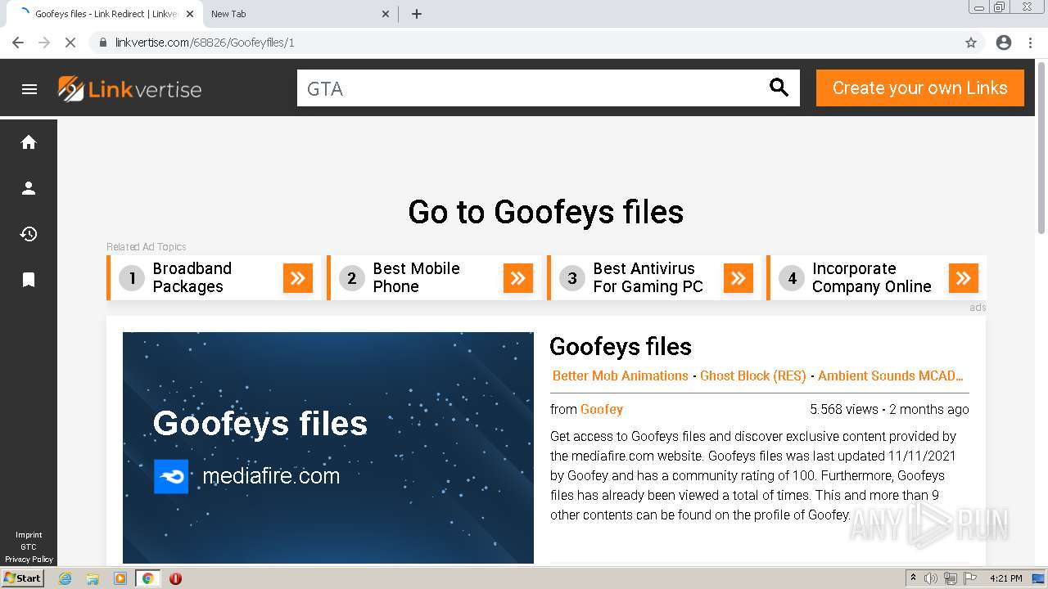The width and height of the screenshot is (1048, 589).
Task: Click the "5.568 views" text
Action: 844,409
